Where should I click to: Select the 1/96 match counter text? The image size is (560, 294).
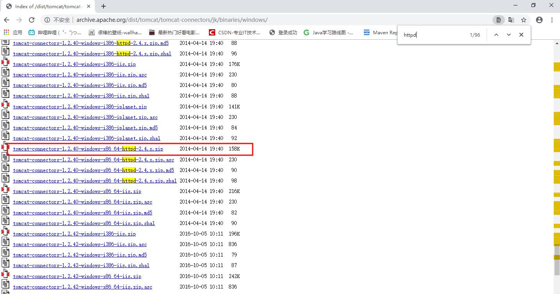click(475, 35)
